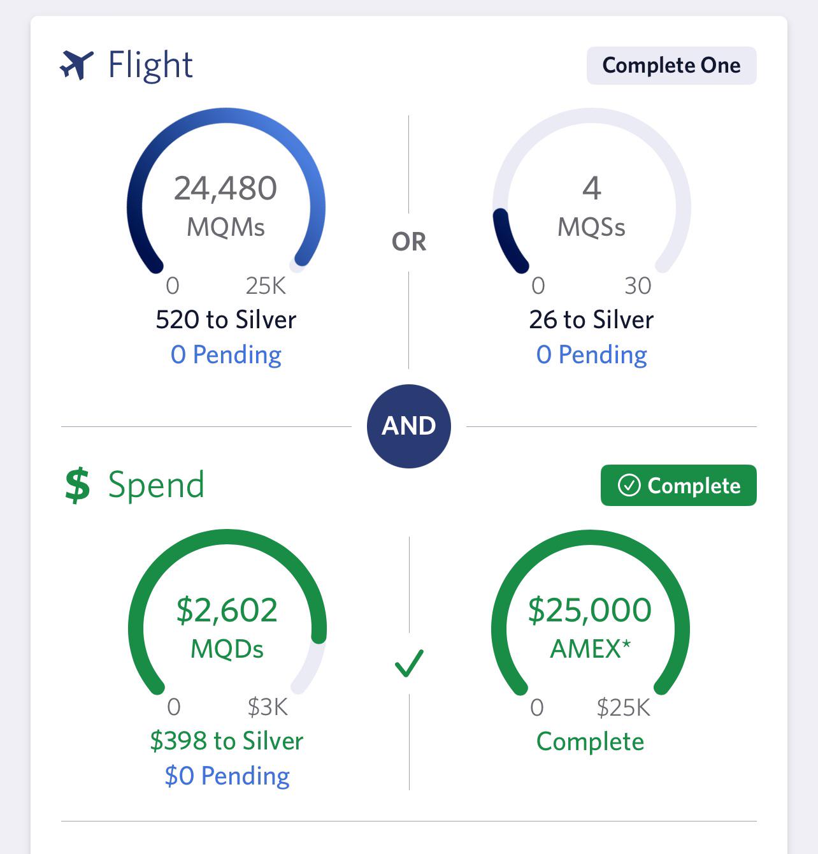Select the 520 to Silver label

click(226, 319)
